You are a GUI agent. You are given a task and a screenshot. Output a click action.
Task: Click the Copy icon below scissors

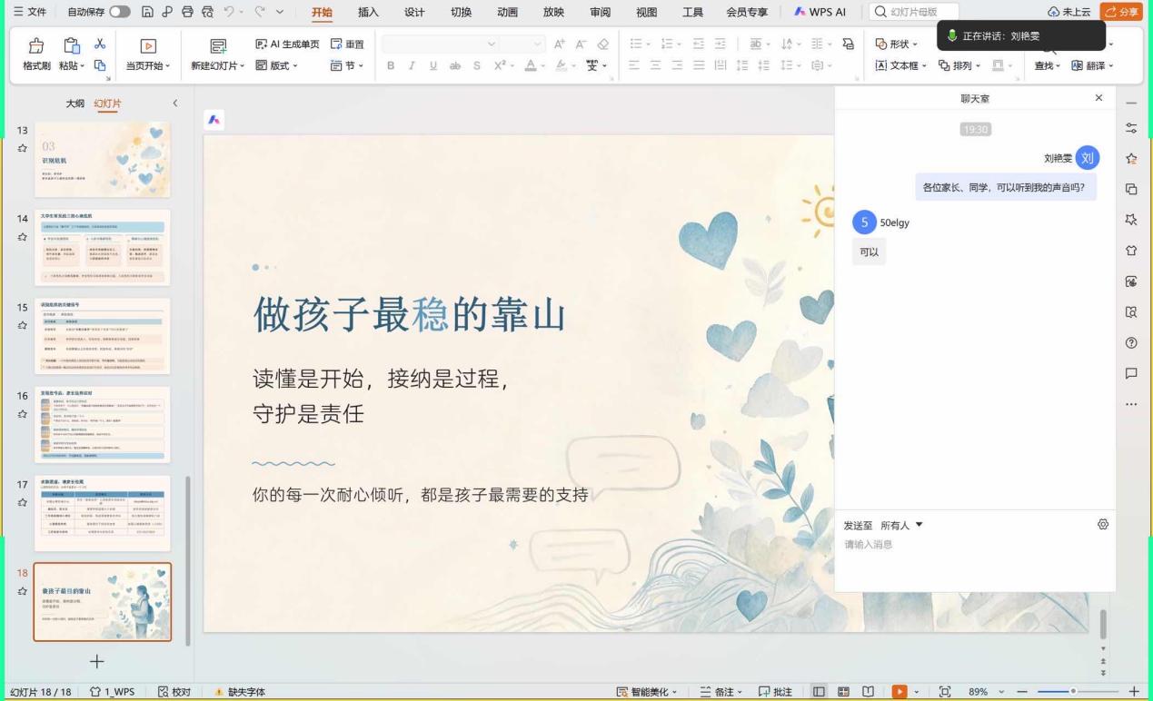100,65
